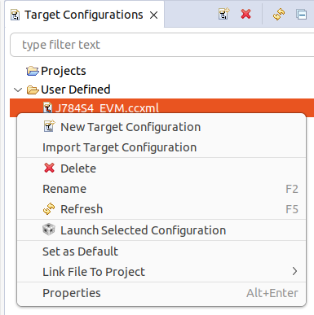Image resolution: width=314 pixels, height=315 pixels.
Task: Open the Link File To Project submenu arrow
Action: [x=294, y=271]
